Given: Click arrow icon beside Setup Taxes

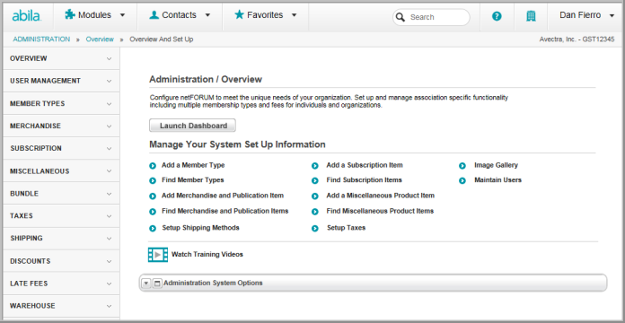Looking at the screenshot, I should (x=315, y=229).
